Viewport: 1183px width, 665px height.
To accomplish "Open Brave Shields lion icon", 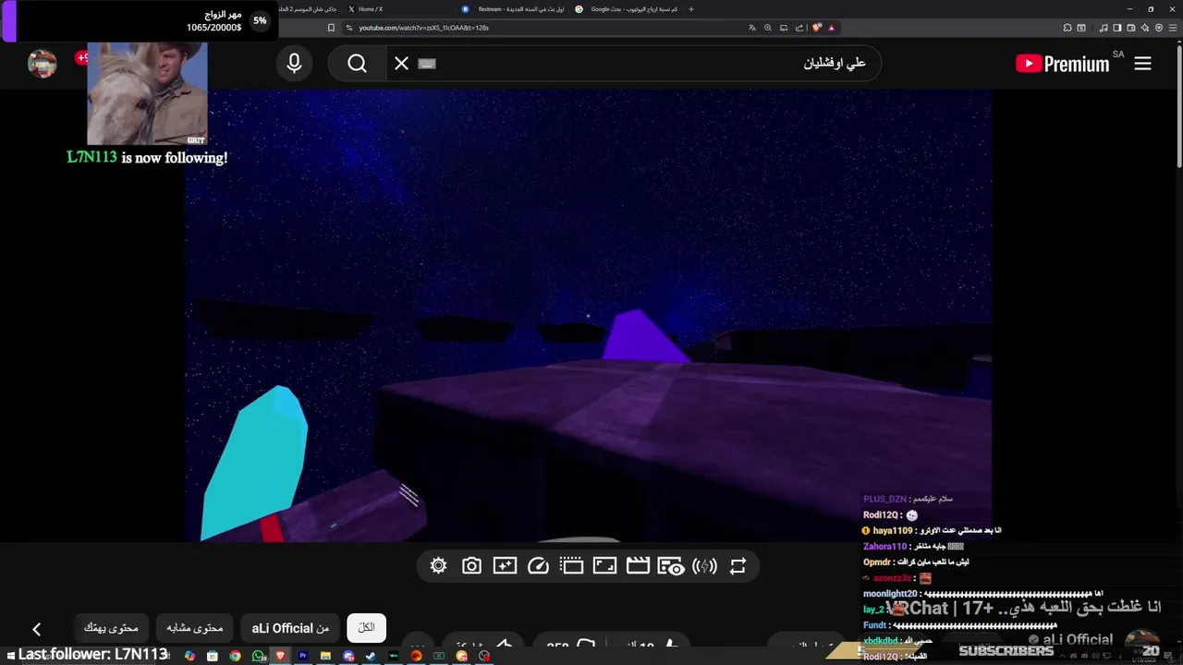I will [817, 28].
